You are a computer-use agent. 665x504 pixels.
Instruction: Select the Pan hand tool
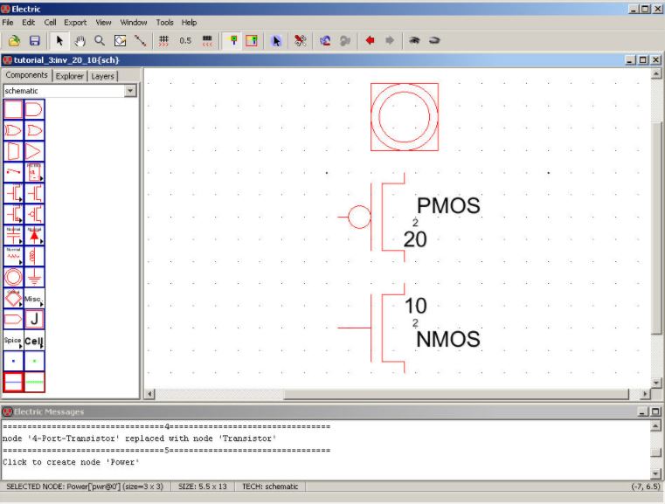[80, 40]
